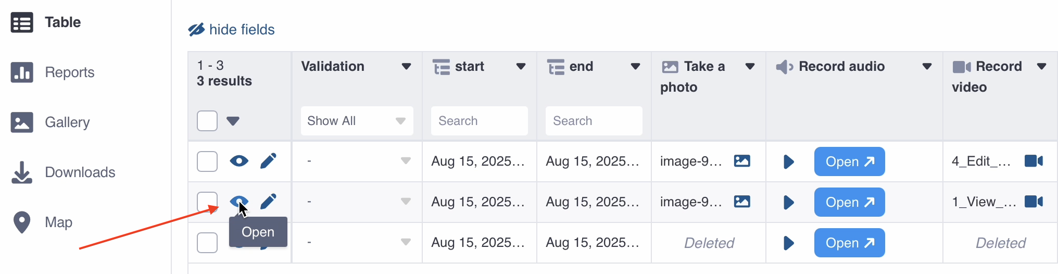The width and height of the screenshot is (1058, 274).
Task: Play the audio in the first row
Action: (789, 161)
